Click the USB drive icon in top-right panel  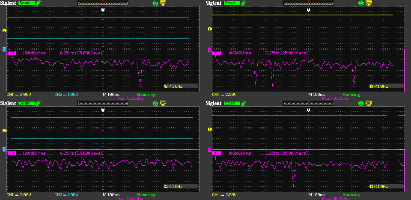pyautogui.click(x=244, y=3)
